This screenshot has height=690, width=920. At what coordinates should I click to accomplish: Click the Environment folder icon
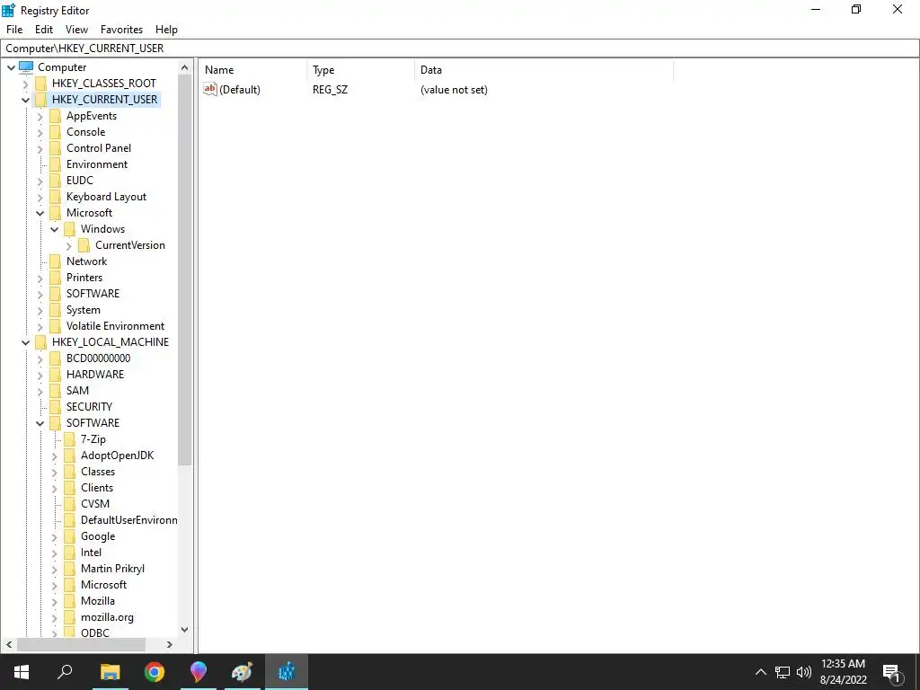click(55, 164)
